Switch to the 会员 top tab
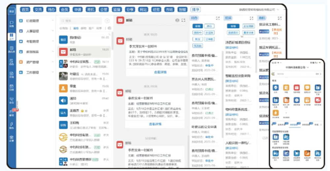Viewport: 330px width, 171px height. 64,10
